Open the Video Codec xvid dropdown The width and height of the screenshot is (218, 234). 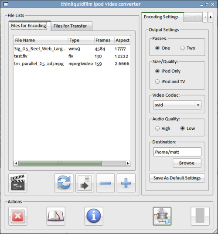[177, 105]
